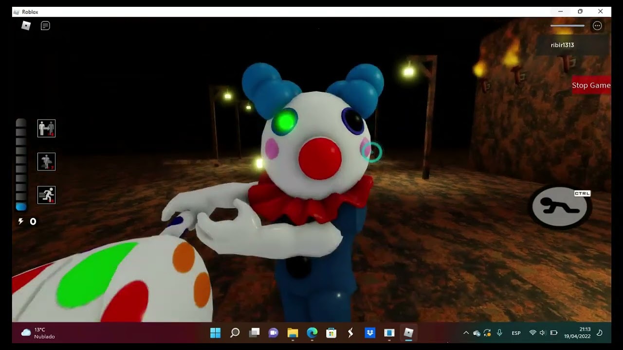Click the lightning bolt energy icon
The height and width of the screenshot is (350, 623).
coord(21,221)
